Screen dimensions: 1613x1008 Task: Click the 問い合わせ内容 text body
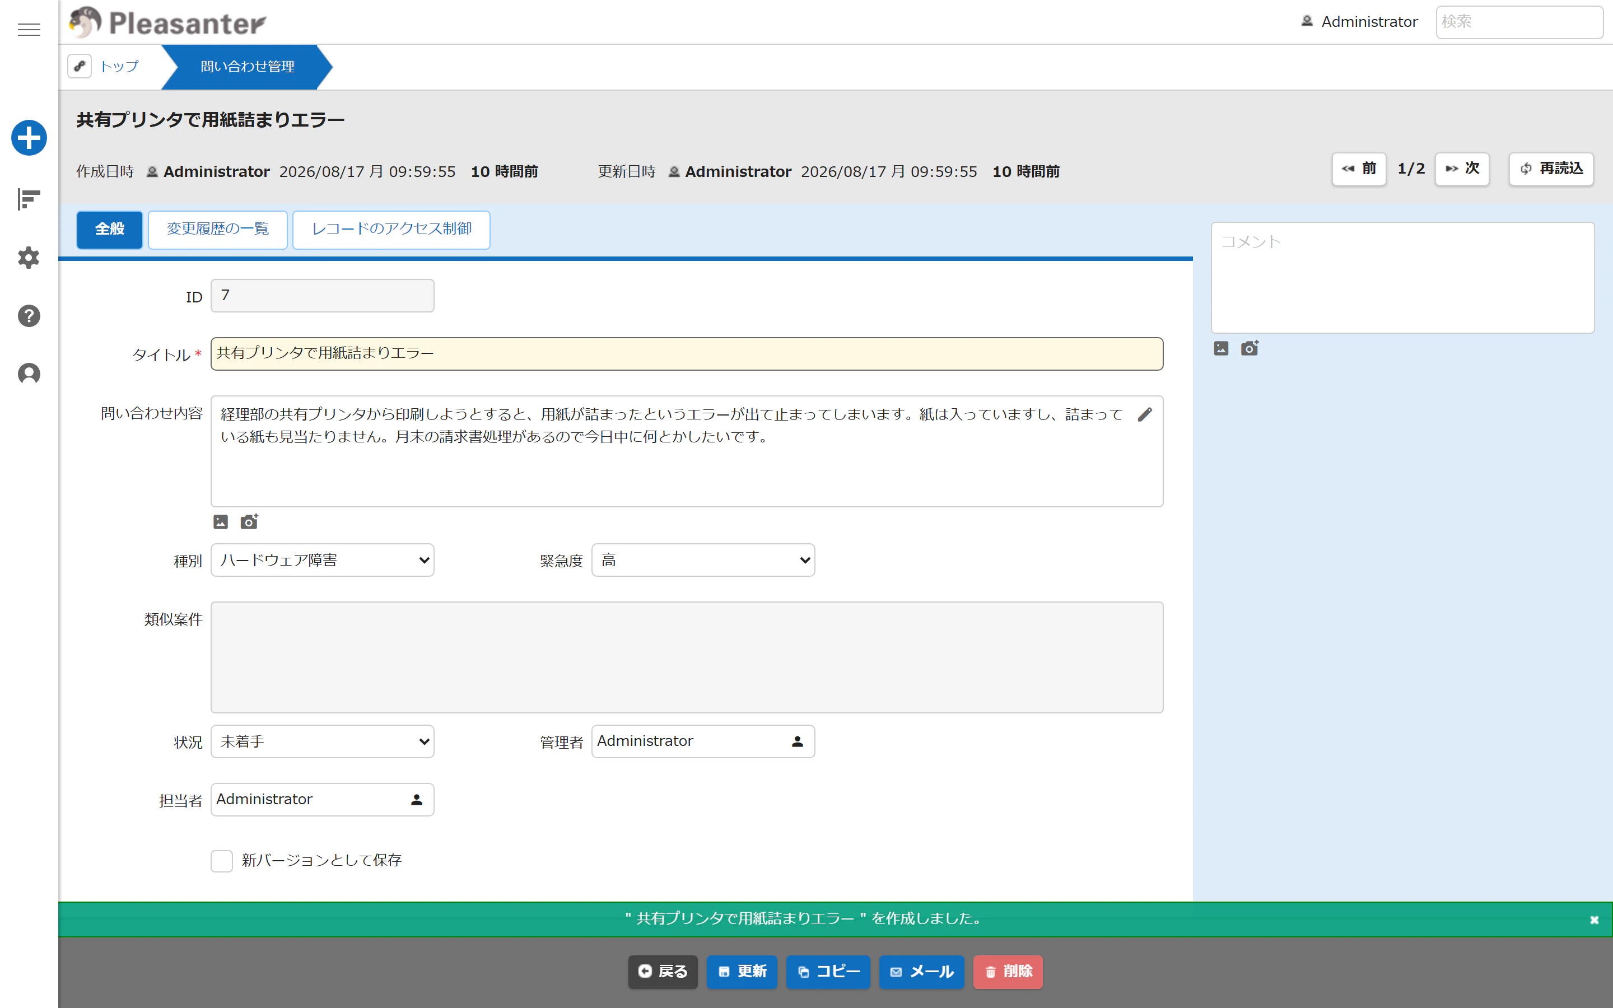[x=672, y=426]
